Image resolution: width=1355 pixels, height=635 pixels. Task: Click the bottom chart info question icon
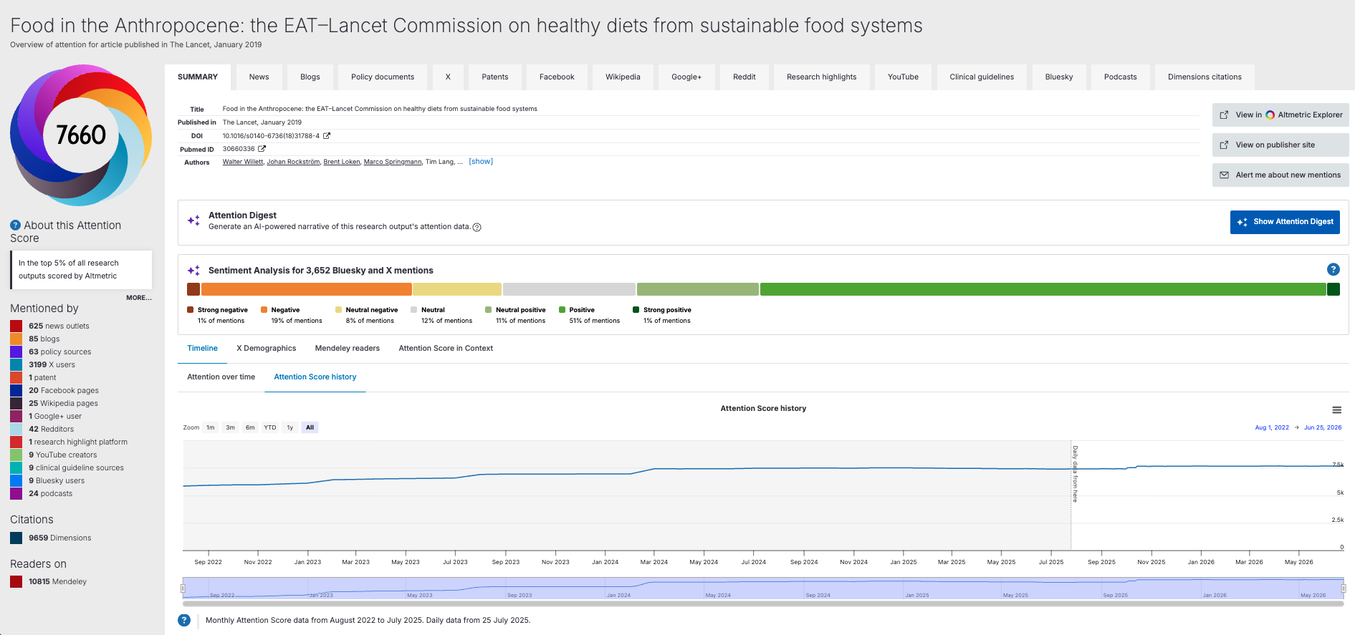tap(184, 620)
